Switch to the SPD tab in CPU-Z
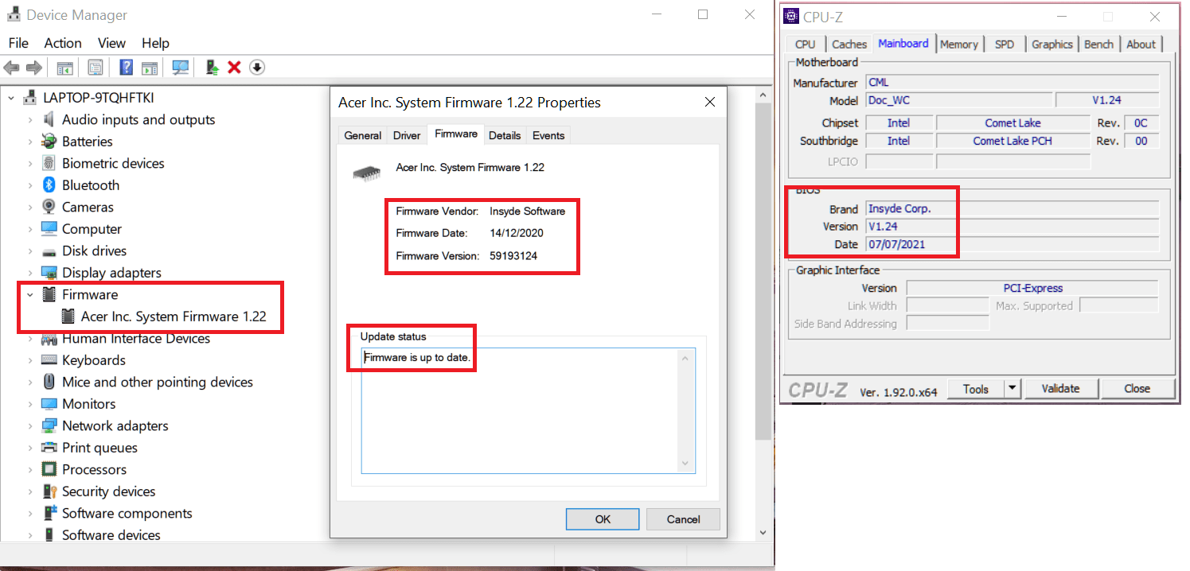This screenshot has height=571, width=1190. [x=1005, y=44]
